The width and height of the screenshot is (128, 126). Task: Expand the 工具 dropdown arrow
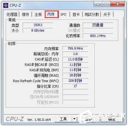[x=75, y=119]
